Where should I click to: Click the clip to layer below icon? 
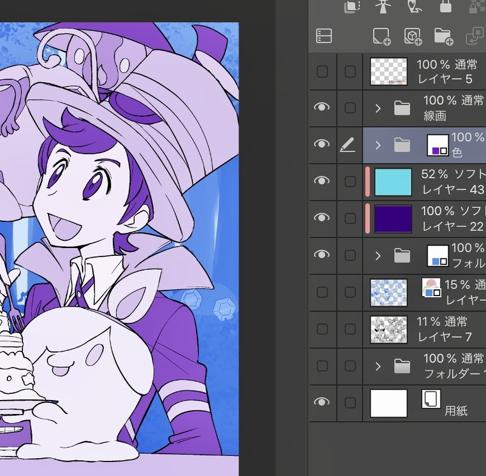click(x=352, y=7)
